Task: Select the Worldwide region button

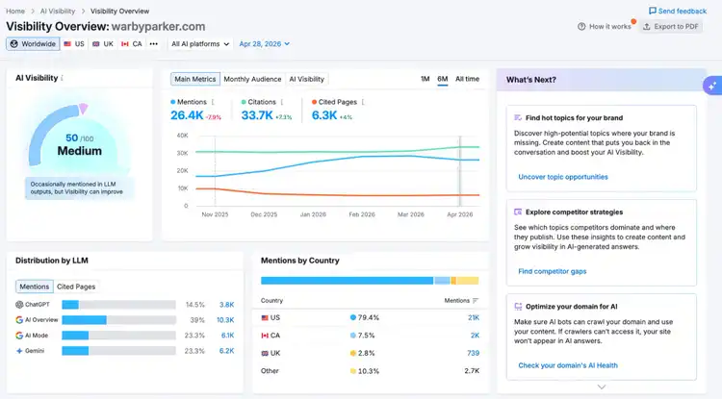Action: pyautogui.click(x=33, y=44)
